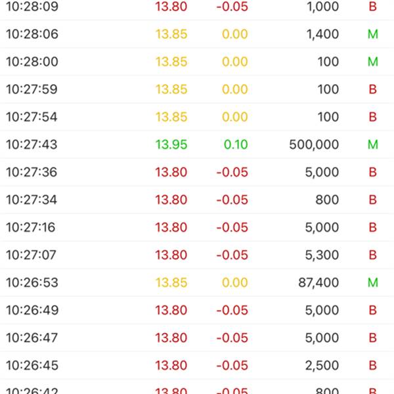Image resolution: width=394 pixels, height=394 pixels.
Task: Click the B indicator on the 10:27:16 row
Action: point(372,227)
